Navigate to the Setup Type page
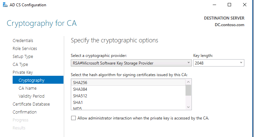The height and width of the screenshot is (137, 254). pos(23,57)
